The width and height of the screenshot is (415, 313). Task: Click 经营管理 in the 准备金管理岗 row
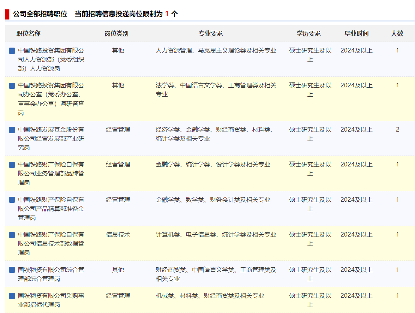[x=118, y=200]
